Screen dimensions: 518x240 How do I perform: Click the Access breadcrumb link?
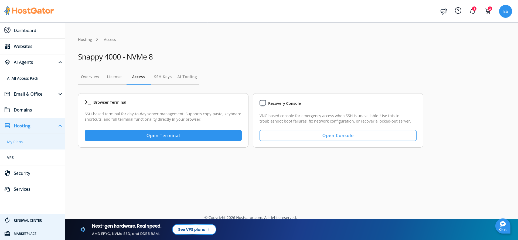[x=110, y=40]
